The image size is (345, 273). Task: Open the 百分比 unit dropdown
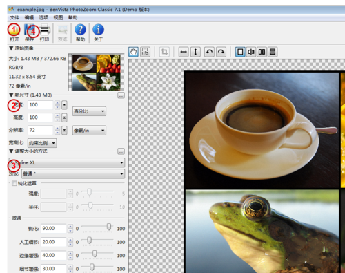pyautogui.click(x=89, y=111)
